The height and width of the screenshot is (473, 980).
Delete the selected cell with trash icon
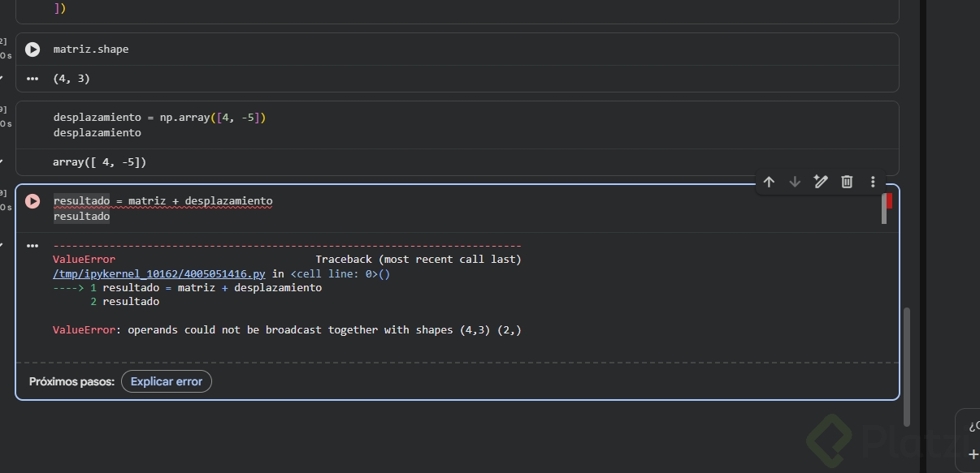coord(847,182)
